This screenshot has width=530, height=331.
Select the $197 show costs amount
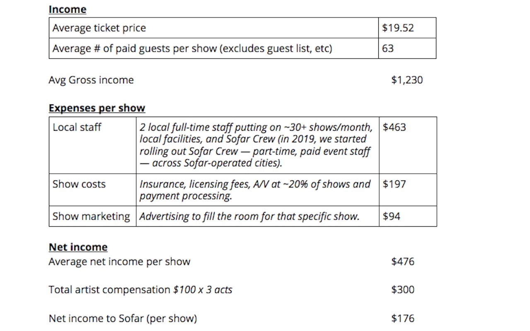pyautogui.click(x=408, y=190)
